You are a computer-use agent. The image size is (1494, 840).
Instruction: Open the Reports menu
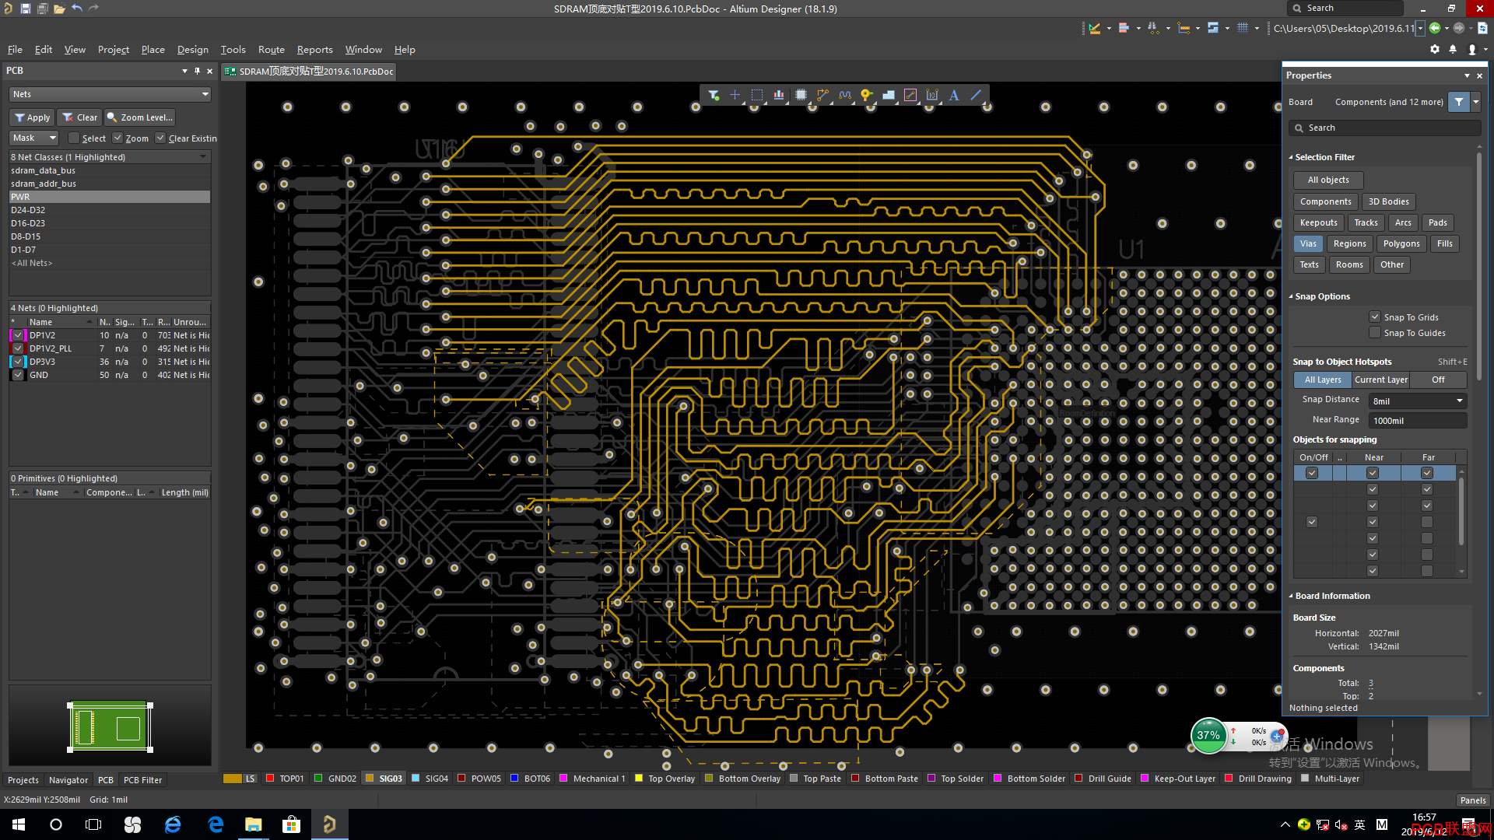click(x=314, y=49)
